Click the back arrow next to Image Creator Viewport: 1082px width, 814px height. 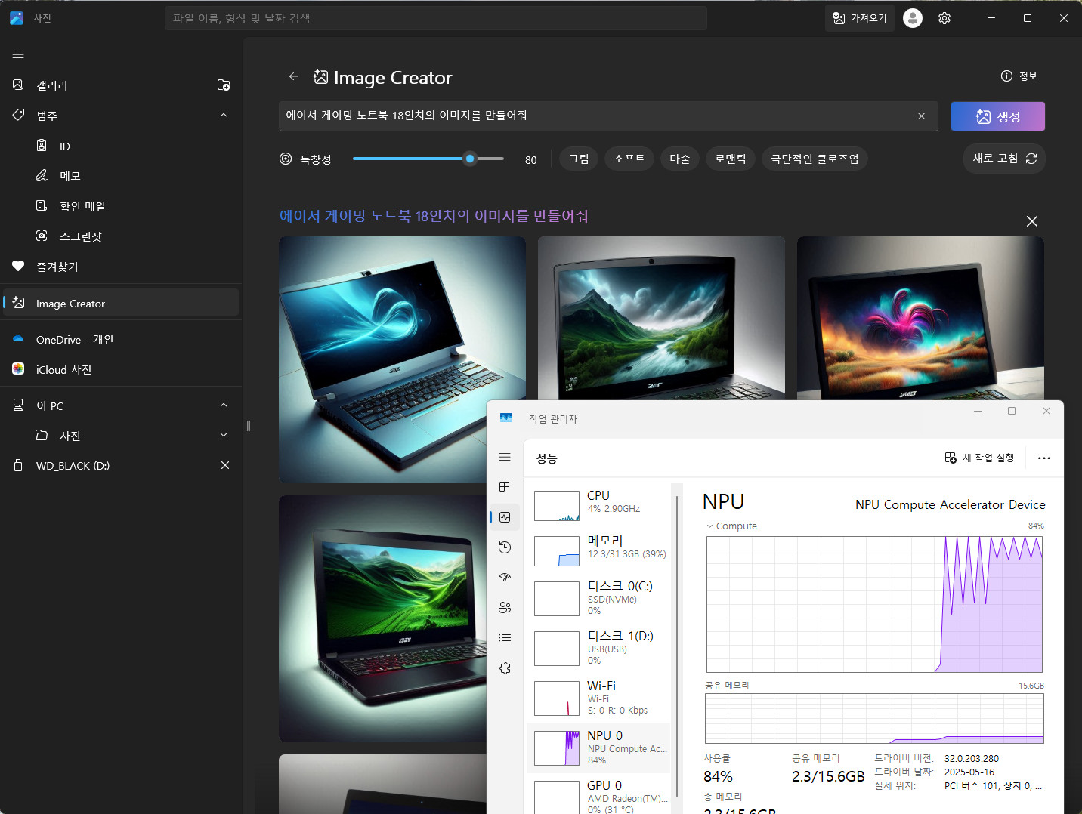pos(294,77)
